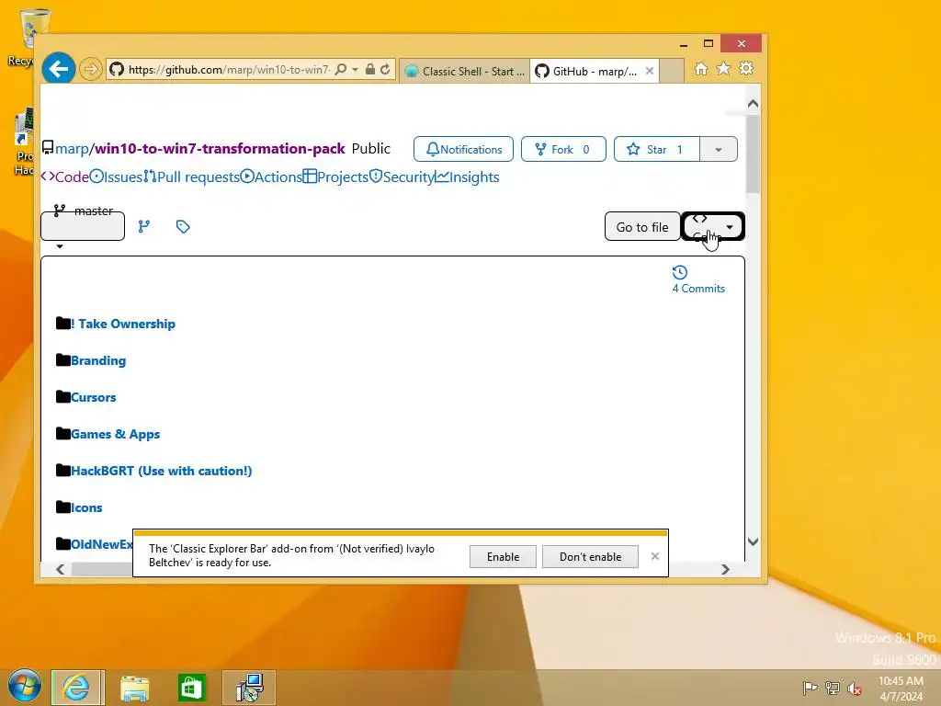
Task: Open the Icons folder
Action: (x=86, y=507)
